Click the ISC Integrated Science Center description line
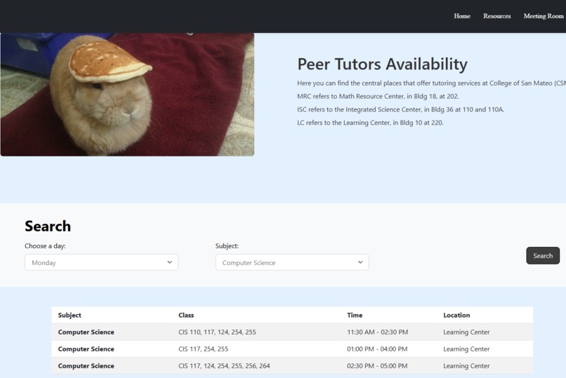 click(401, 109)
